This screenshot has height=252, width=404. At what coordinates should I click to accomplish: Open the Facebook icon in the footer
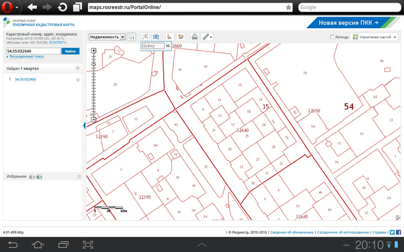398,232
